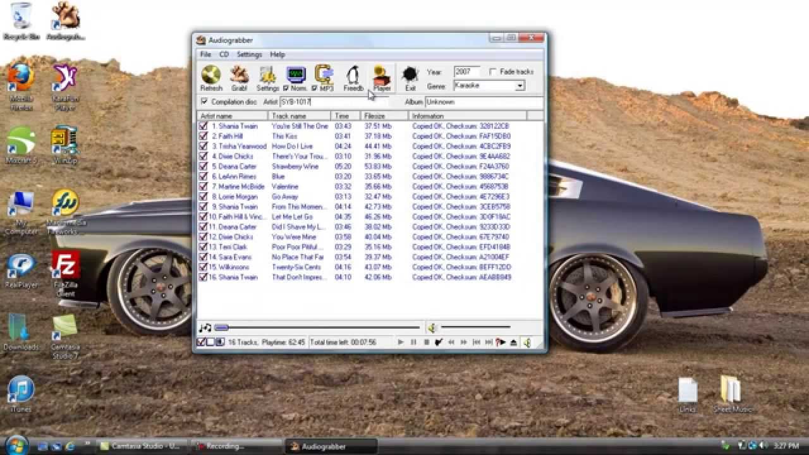This screenshot has height=455, width=809.
Task: Click the fast forward button in player bar
Action: click(x=464, y=343)
